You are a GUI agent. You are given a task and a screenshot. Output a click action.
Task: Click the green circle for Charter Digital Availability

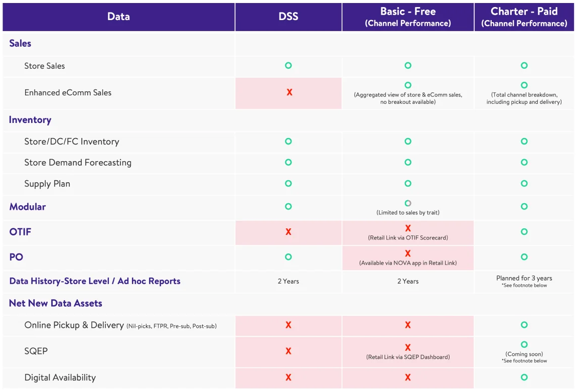coord(524,377)
